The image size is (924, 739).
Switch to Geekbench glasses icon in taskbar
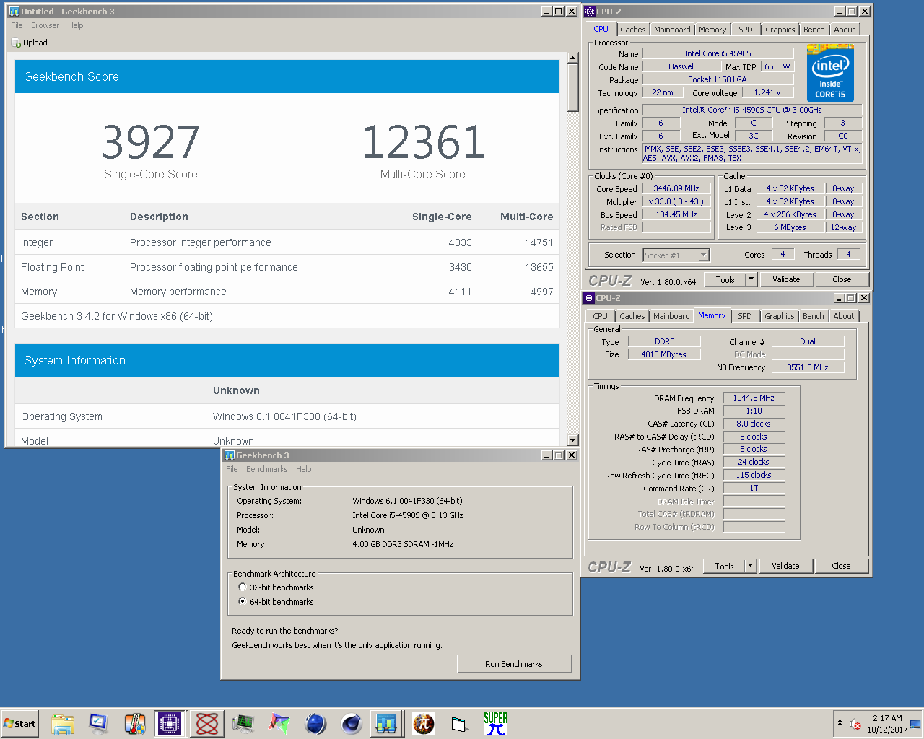click(387, 724)
